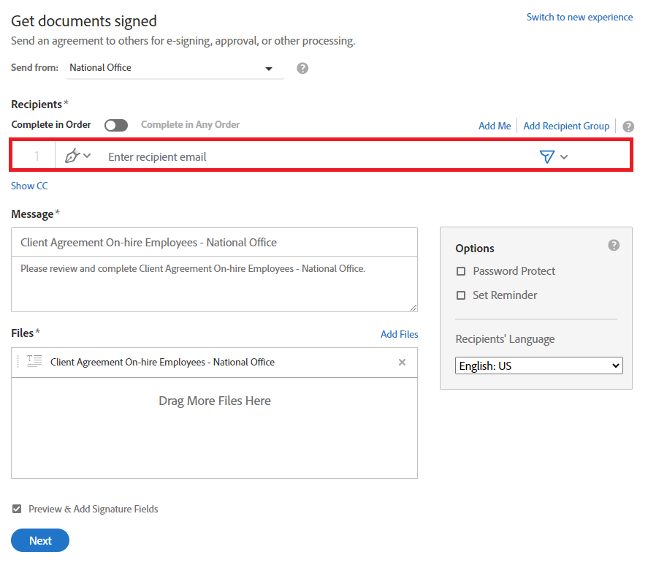Screen dimensions: 648x568
Task: Click the document template icon in Files
Action: [35, 361]
